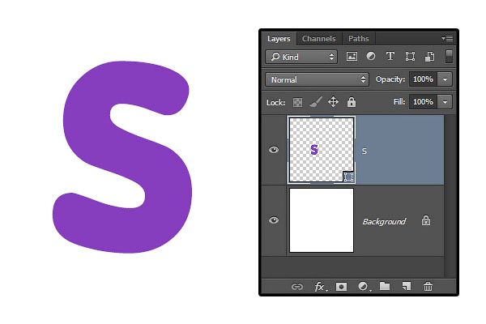Open the Layers panel flyout menu
Viewport: 486px width, 324px height.
(447, 38)
